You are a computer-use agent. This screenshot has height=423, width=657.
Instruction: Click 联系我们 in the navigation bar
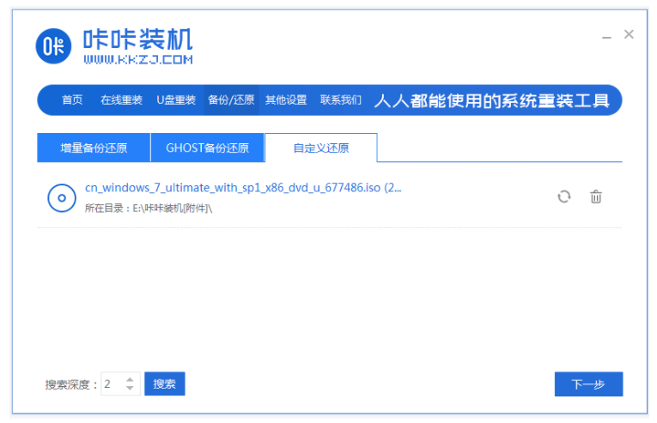click(341, 100)
